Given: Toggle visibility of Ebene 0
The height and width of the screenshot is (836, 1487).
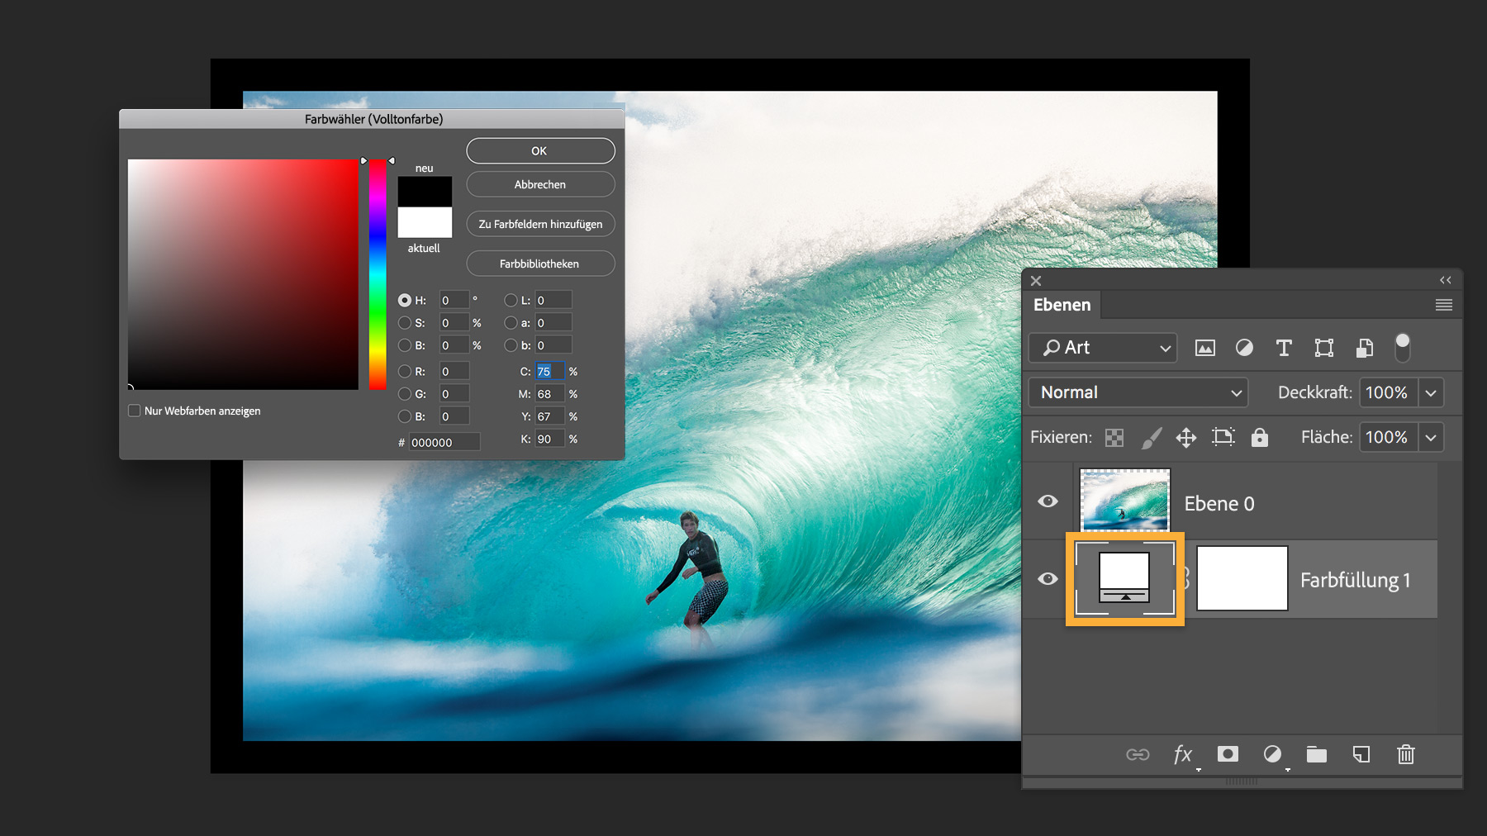Looking at the screenshot, I should (1048, 501).
